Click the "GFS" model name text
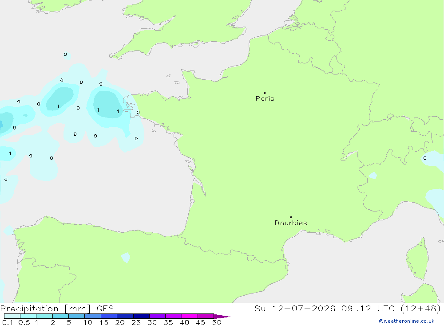Viewport: 444px width, 325px height. coord(105,309)
